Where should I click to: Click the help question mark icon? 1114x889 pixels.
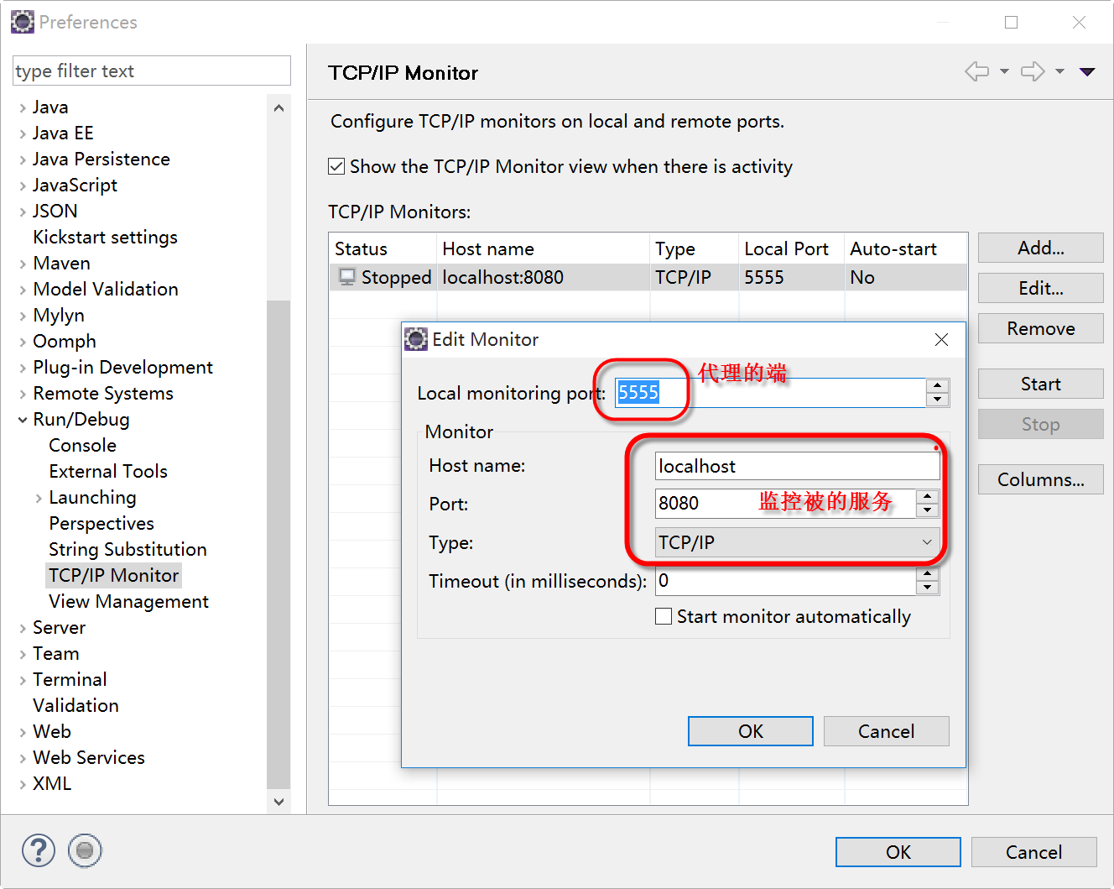pos(38,850)
